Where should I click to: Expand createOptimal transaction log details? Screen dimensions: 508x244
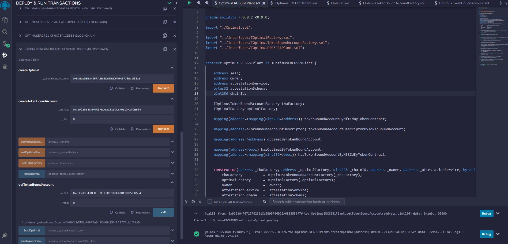pyautogui.click(x=498, y=234)
